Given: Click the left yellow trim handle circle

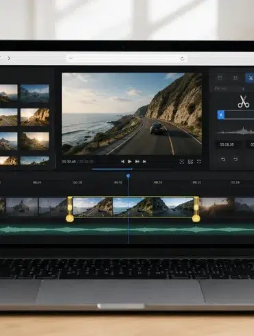Looking at the screenshot, I should pos(70,219).
